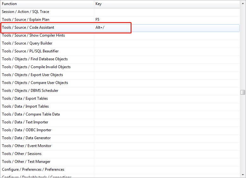Click the Alt+/ key cell for Code Assistant
The height and width of the screenshot is (178, 246).
pos(167,27)
